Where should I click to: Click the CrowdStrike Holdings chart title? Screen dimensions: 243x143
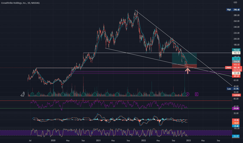(20, 3)
